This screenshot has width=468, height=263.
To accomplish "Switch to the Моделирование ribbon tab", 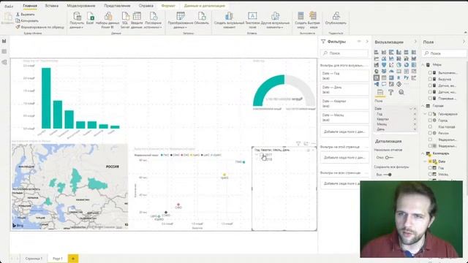I will (81, 6).
